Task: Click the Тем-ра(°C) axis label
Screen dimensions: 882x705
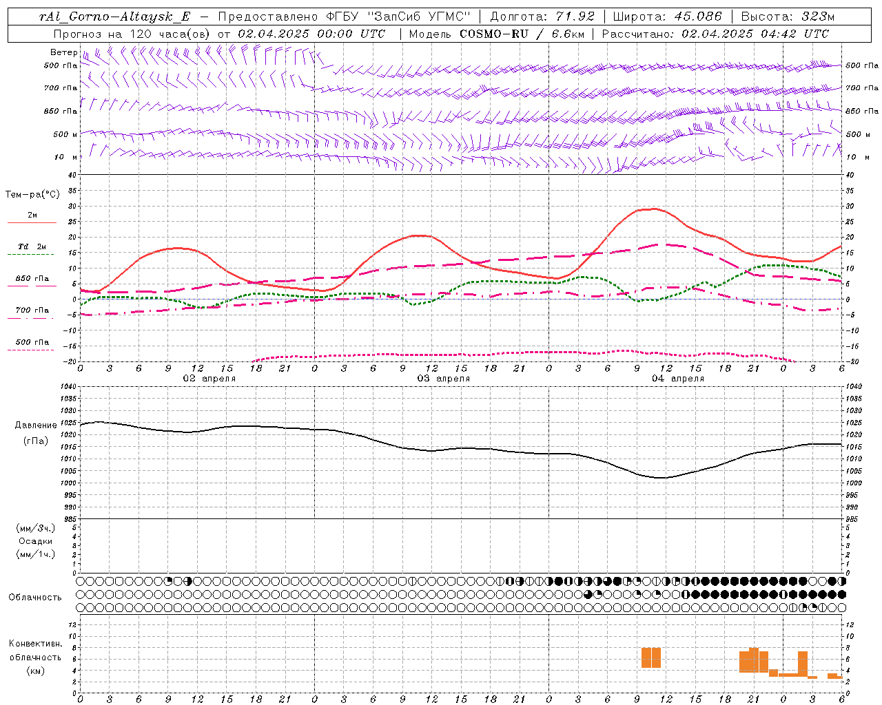Action: (32, 194)
